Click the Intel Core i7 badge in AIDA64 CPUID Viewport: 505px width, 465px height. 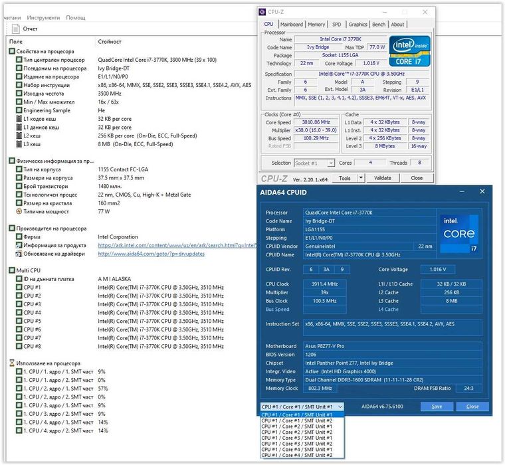pyautogui.click(x=459, y=234)
